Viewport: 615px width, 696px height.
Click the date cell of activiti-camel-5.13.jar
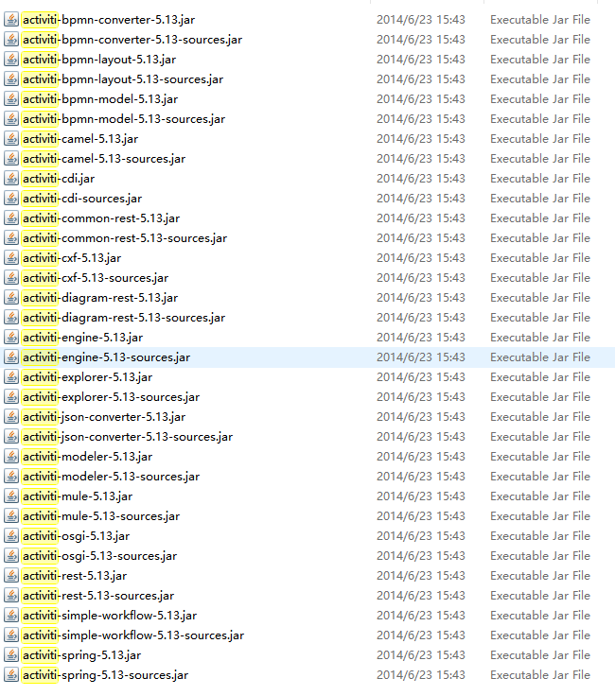click(x=421, y=138)
